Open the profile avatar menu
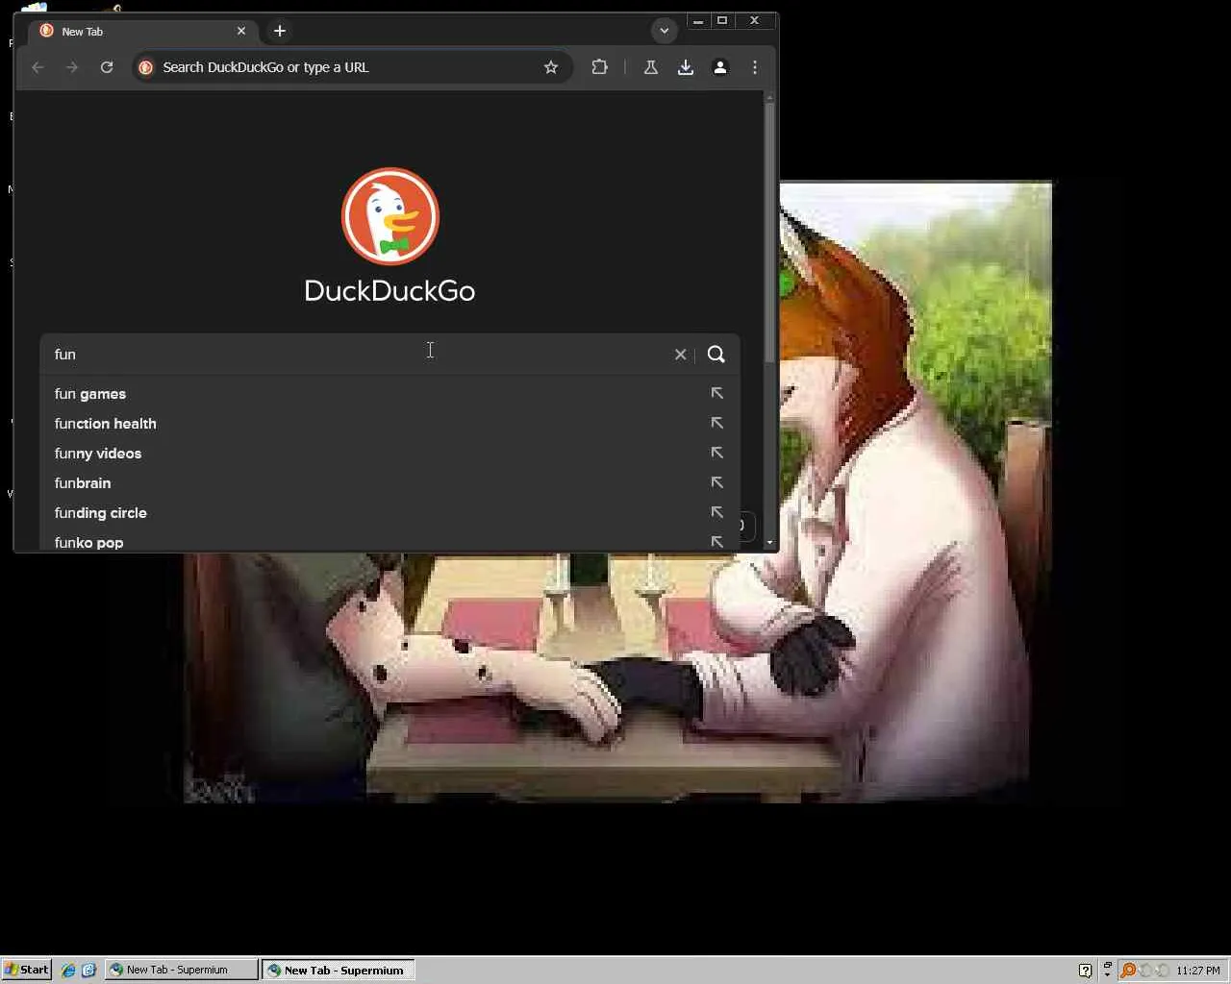The width and height of the screenshot is (1231, 984). pos(720,67)
